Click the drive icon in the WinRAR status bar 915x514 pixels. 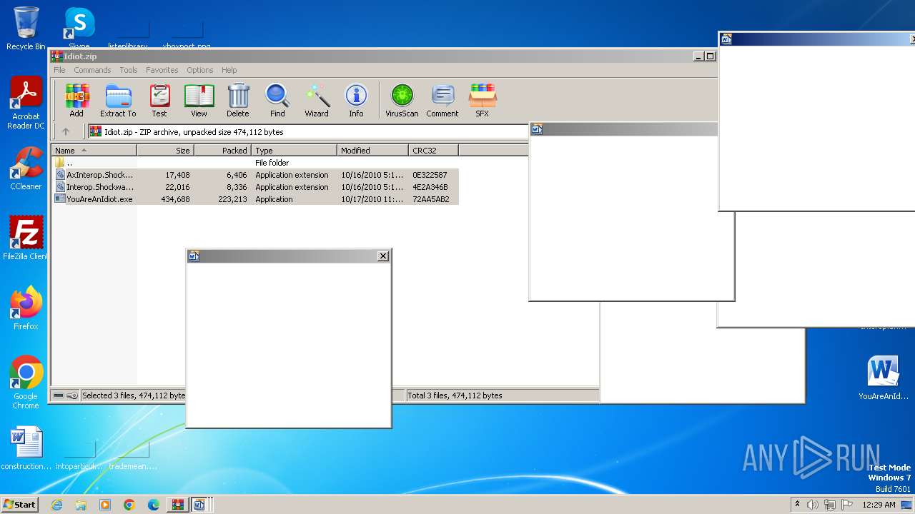[59, 395]
